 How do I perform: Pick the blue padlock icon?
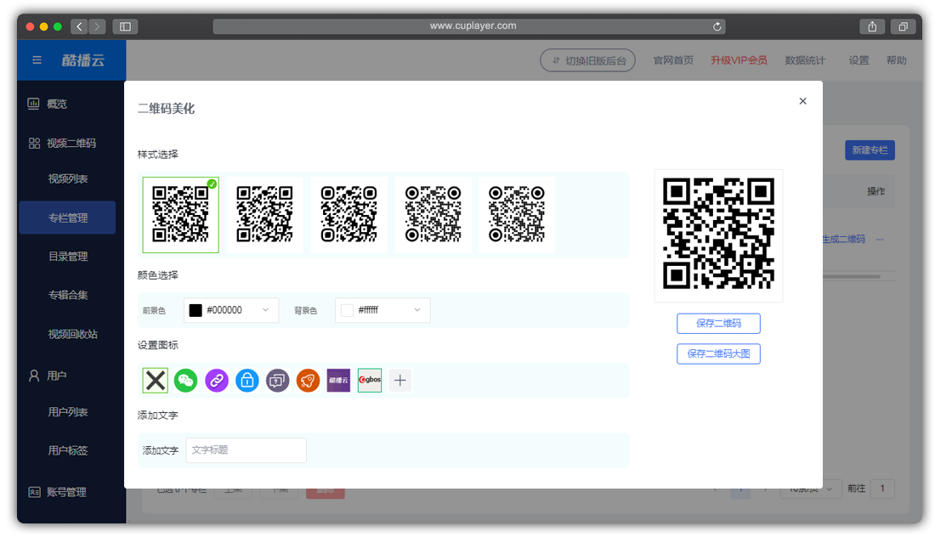[x=247, y=381]
